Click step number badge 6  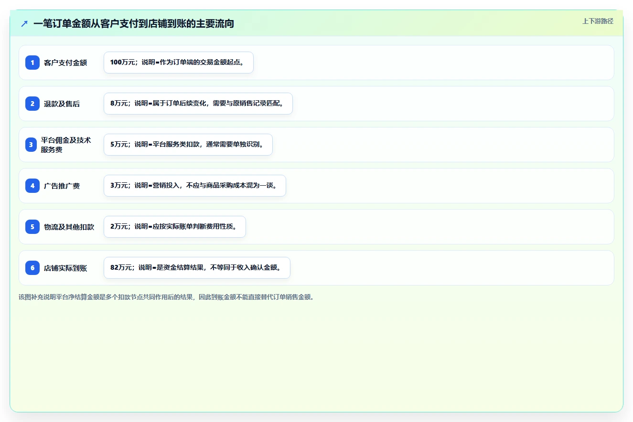click(32, 268)
